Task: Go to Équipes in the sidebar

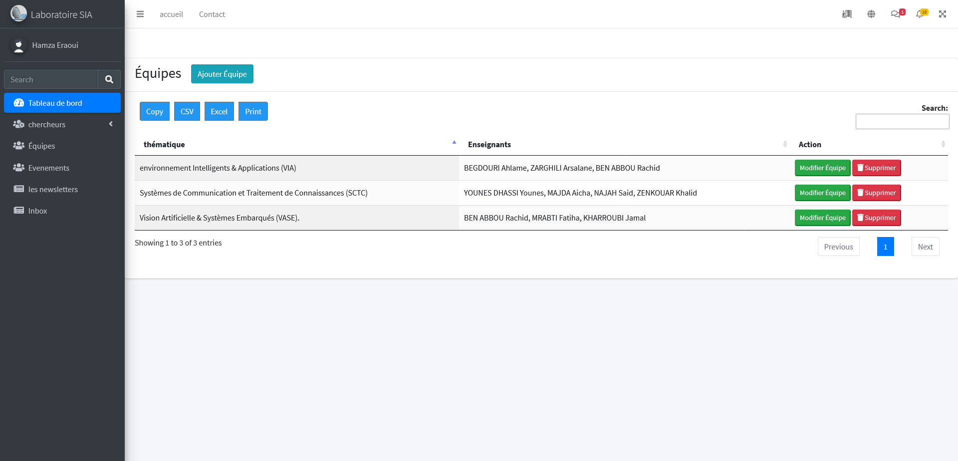Action: point(62,146)
